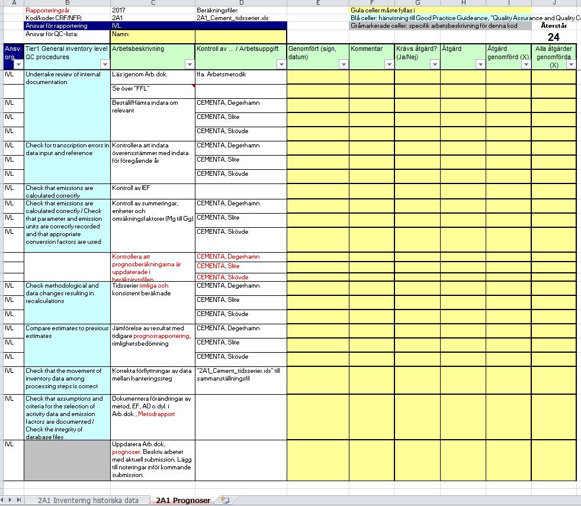Select column H by its header
The image size is (581, 506).
(x=463, y=2)
